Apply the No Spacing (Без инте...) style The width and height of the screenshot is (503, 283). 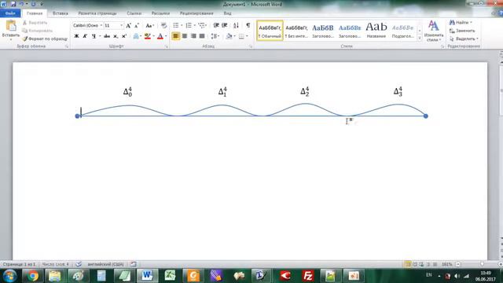pyautogui.click(x=296, y=31)
